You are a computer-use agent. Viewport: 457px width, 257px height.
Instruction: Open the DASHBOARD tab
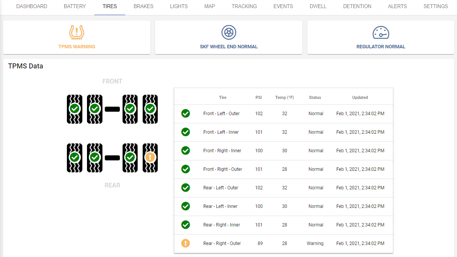32,6
